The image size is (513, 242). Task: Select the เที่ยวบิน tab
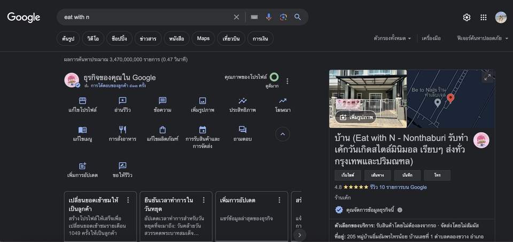231,38
